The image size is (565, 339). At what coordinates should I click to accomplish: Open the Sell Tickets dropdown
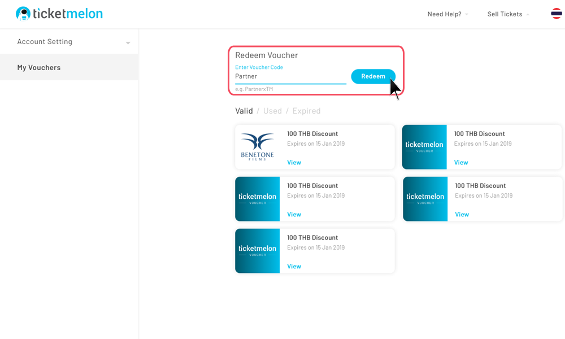click(508, 14)
